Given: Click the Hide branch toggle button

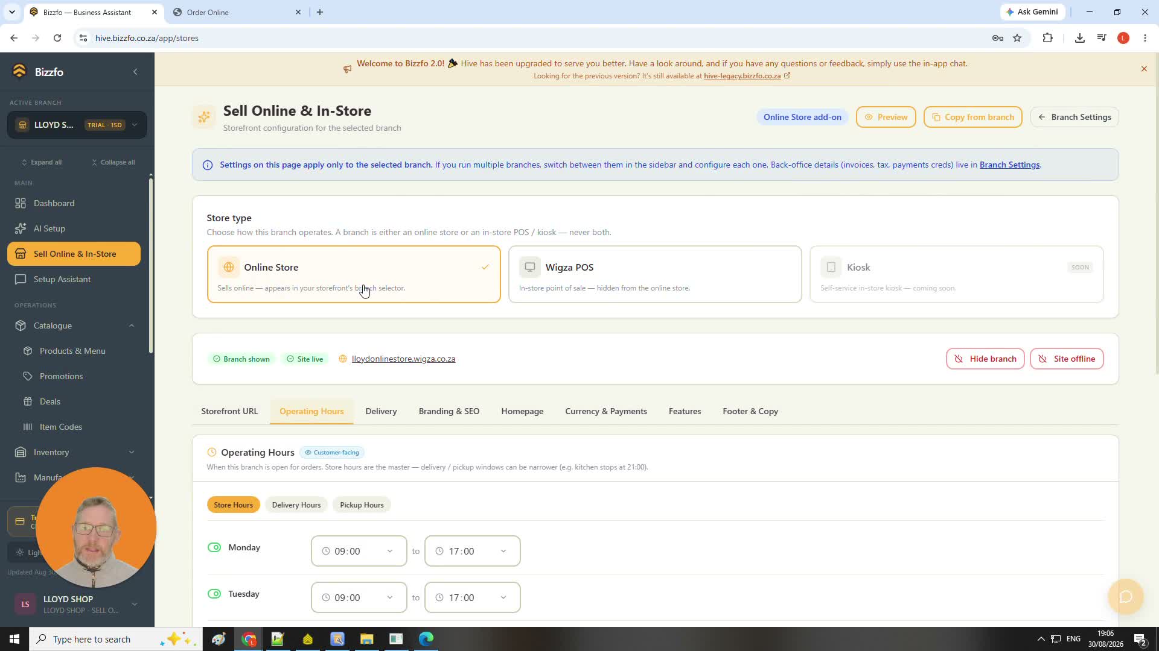Looking at the screenshot, I should pyautogui.click(x=985, y=359).
